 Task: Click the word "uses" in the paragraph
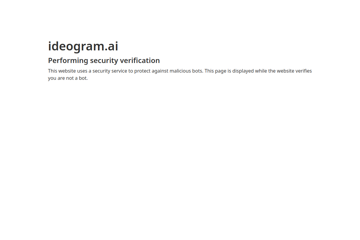point(82,71)
